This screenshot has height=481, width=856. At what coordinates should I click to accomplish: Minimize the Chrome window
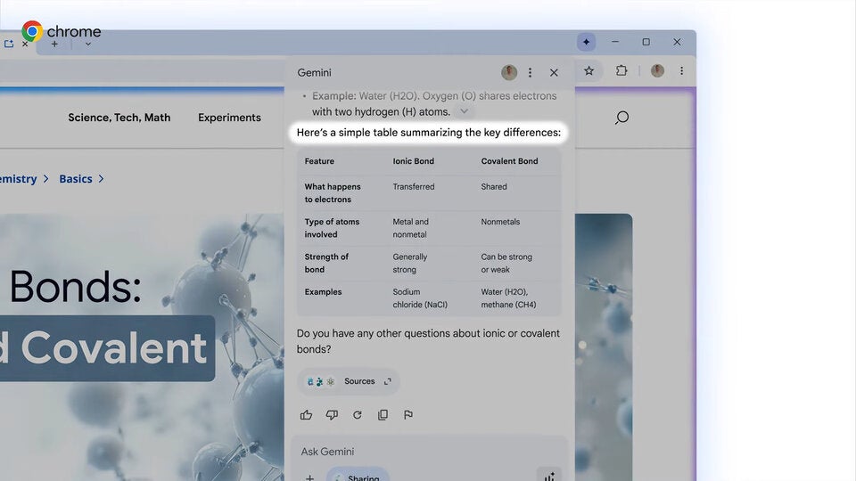click(615, 42)
